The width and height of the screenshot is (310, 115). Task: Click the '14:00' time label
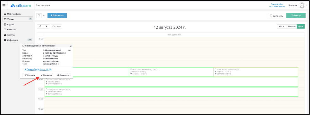click(x=41, y=99)
